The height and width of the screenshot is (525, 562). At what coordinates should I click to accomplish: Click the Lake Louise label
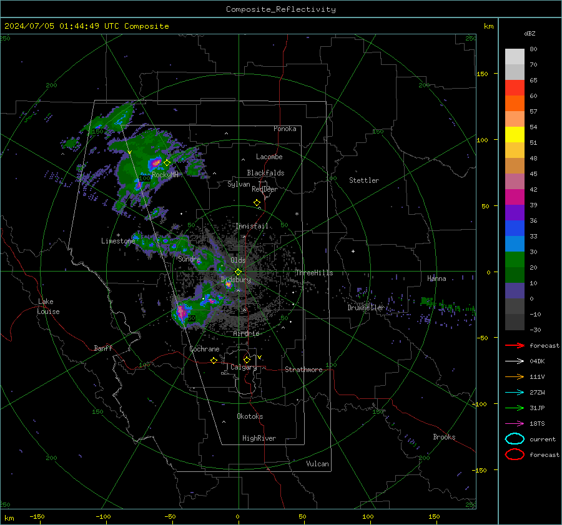point(48,307)
